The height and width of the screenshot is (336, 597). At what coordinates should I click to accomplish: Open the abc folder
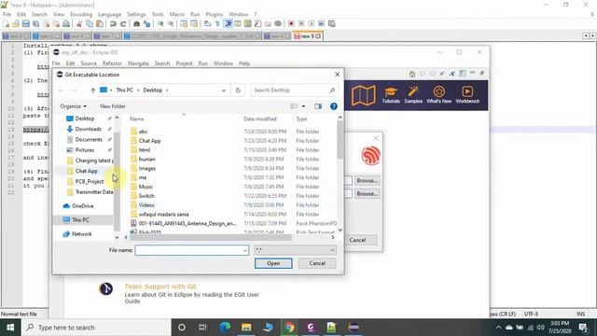tap(143, 132)
